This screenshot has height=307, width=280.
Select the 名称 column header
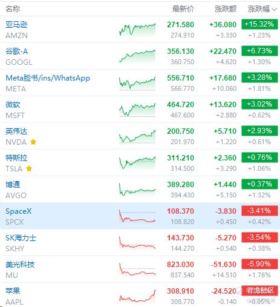(13, 9)
